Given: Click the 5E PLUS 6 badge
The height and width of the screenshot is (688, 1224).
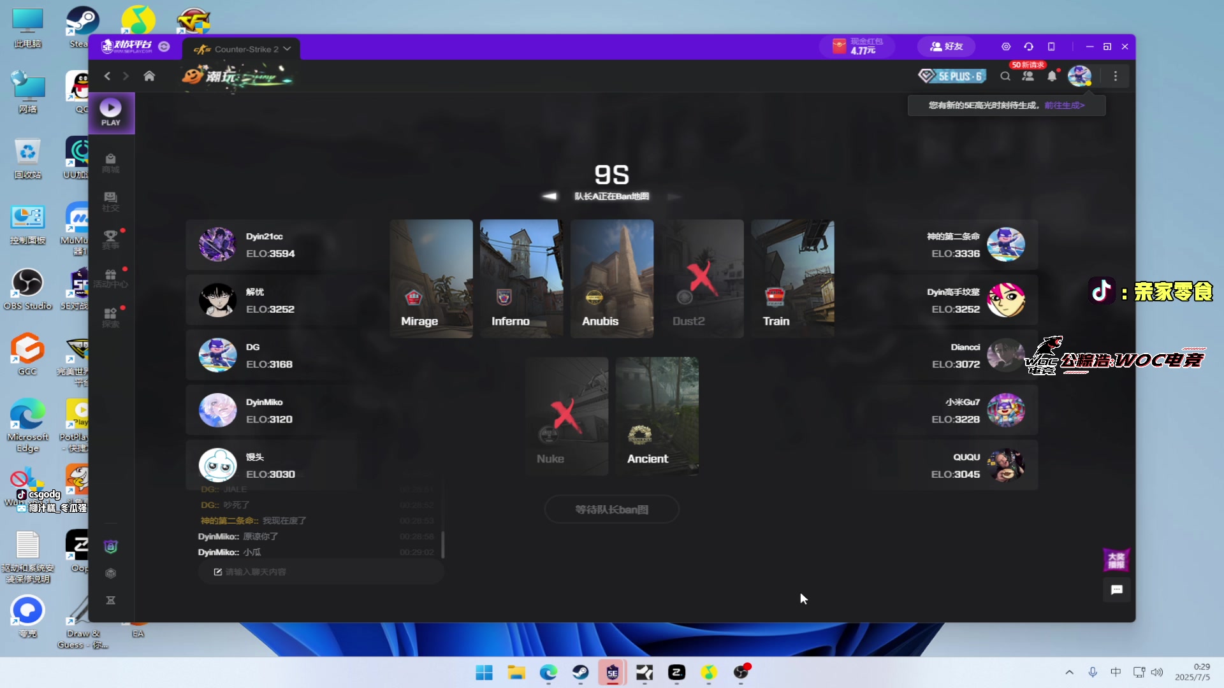Looking at the screenshot, I should tap(952, 76).
